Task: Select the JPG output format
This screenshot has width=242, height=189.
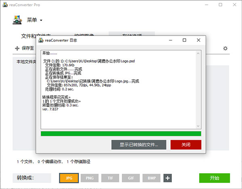Action: 69,178
